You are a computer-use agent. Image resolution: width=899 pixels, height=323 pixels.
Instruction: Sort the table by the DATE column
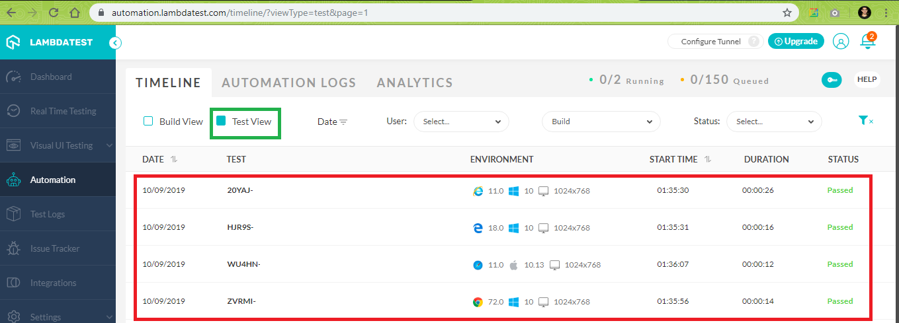(x=174, y=159)
